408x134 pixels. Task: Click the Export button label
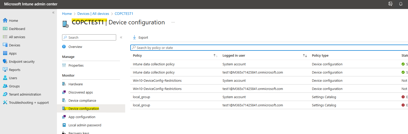[143, 37]
